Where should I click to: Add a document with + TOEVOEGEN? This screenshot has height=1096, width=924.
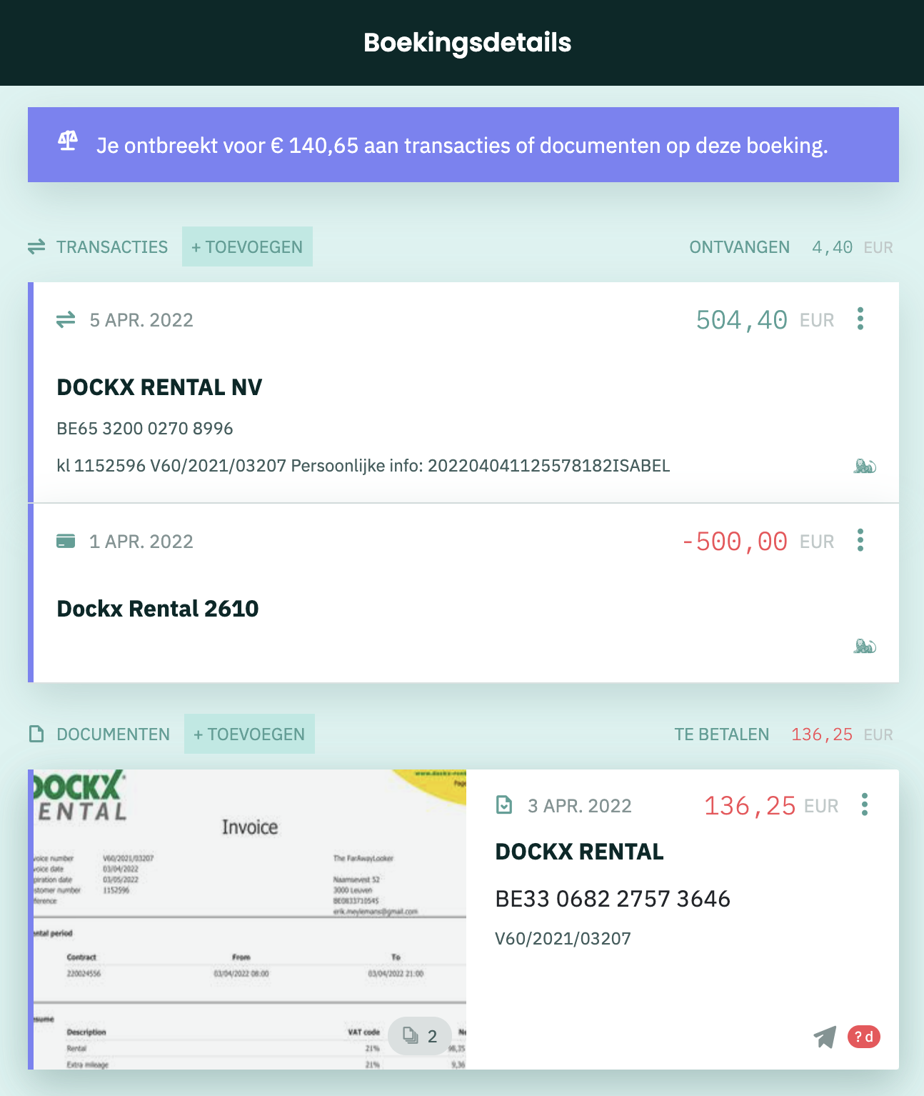click(249, 734)
